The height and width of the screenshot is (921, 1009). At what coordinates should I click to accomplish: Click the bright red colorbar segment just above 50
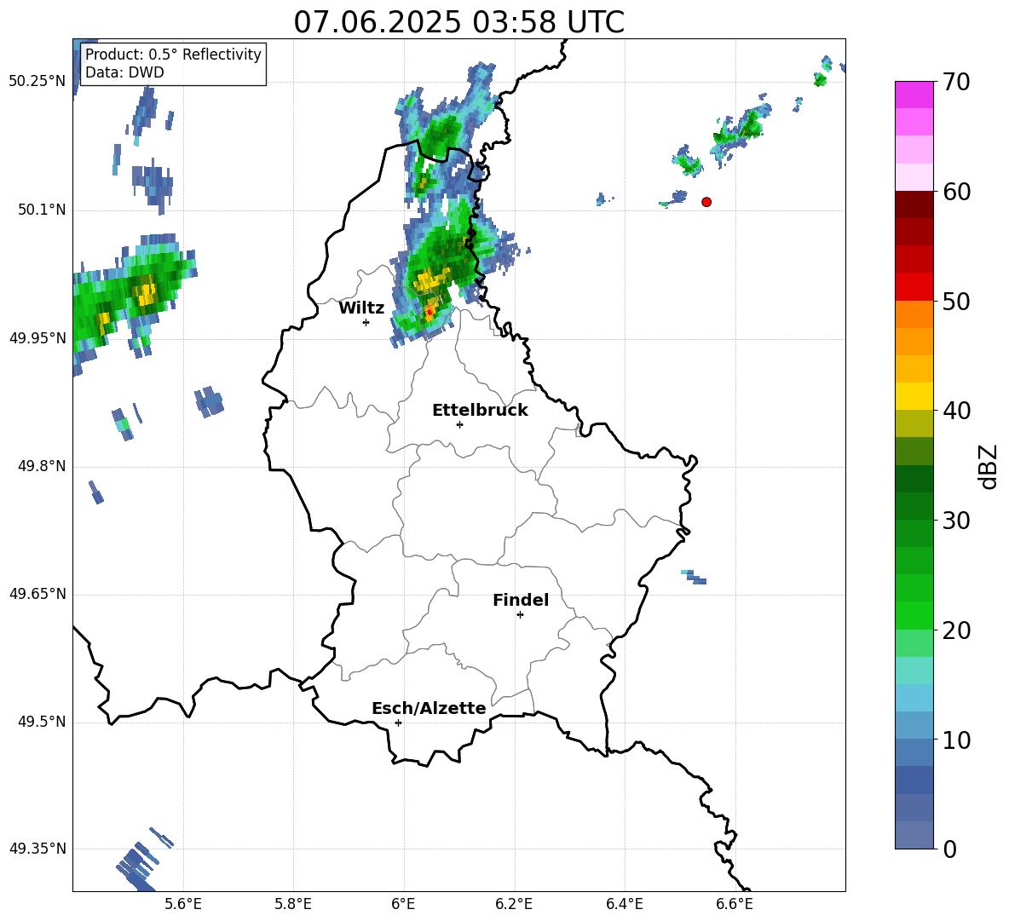tap(914, 287)
